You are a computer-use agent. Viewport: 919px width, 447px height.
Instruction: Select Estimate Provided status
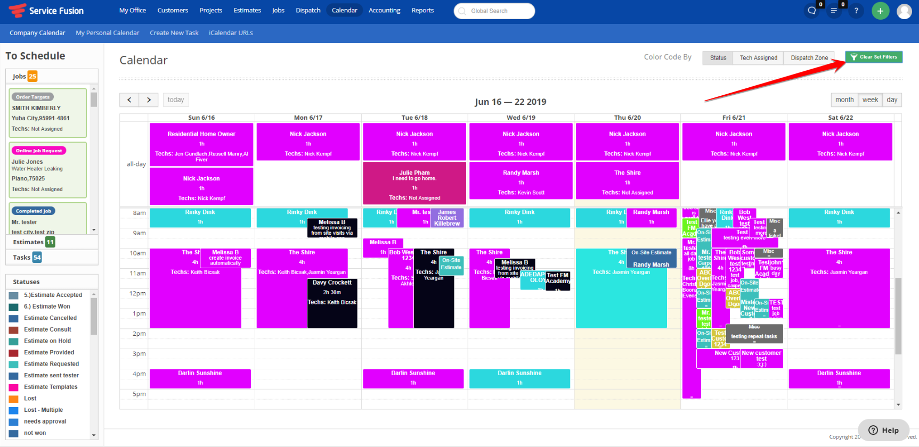tap(49, 353)
